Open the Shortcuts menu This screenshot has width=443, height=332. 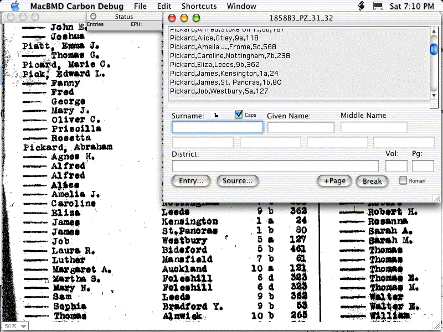tap(199, 6)
